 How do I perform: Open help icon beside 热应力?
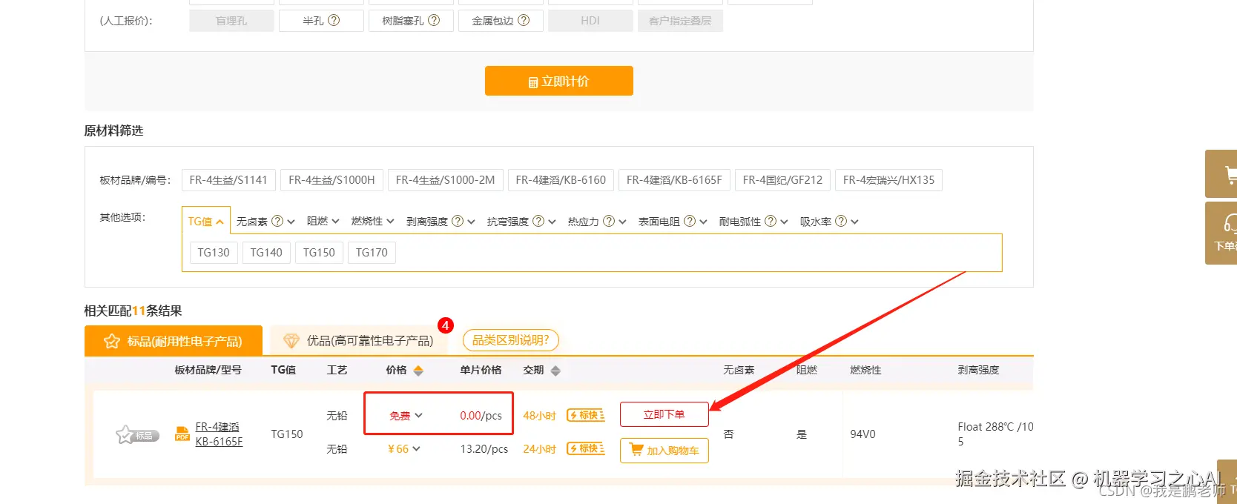click(609, 221)
